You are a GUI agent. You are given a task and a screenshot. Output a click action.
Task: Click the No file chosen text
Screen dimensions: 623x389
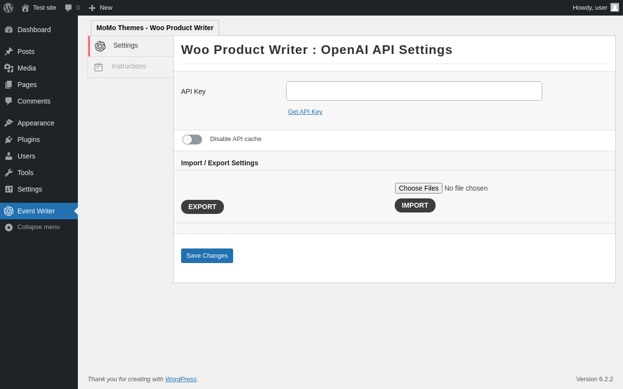point(466,188)
